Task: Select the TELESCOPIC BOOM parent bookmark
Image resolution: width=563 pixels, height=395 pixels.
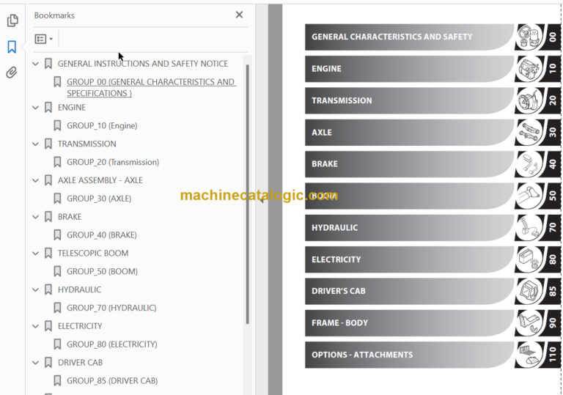Action: pos(93,253)
